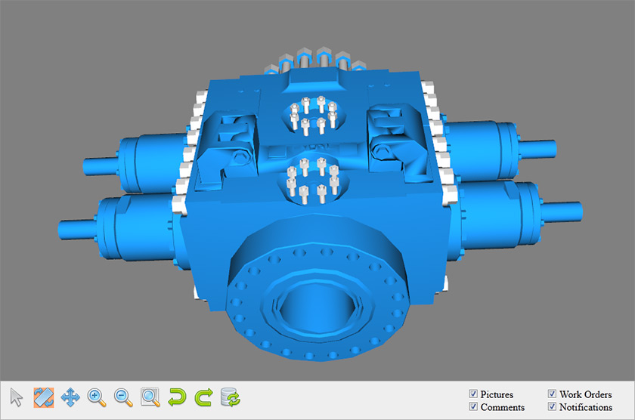This screenshot has width=635, height=420.
Task: Toggle the Notifications checkbox
Action: [552, 406]
